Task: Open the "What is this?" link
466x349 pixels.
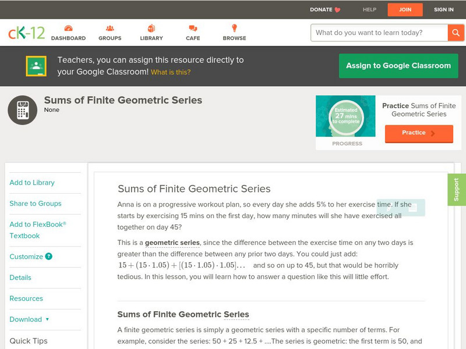Action: click(171, 72)
